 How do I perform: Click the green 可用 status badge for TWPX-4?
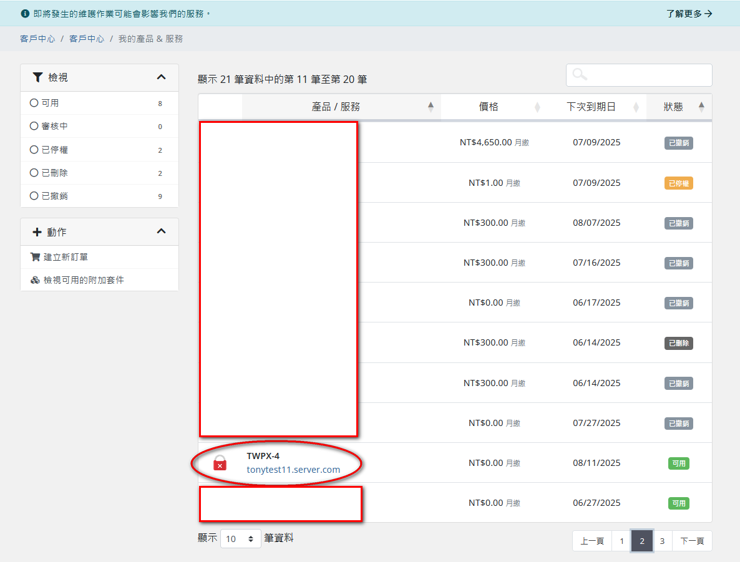pos(678,463)
